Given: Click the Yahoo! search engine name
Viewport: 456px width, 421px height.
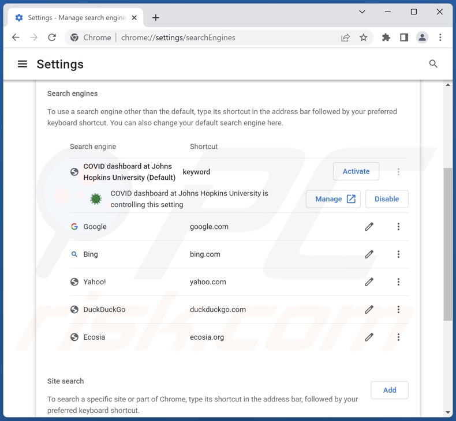Looking at the screenshot, I should pyautogui.click(x=95, y=282).
